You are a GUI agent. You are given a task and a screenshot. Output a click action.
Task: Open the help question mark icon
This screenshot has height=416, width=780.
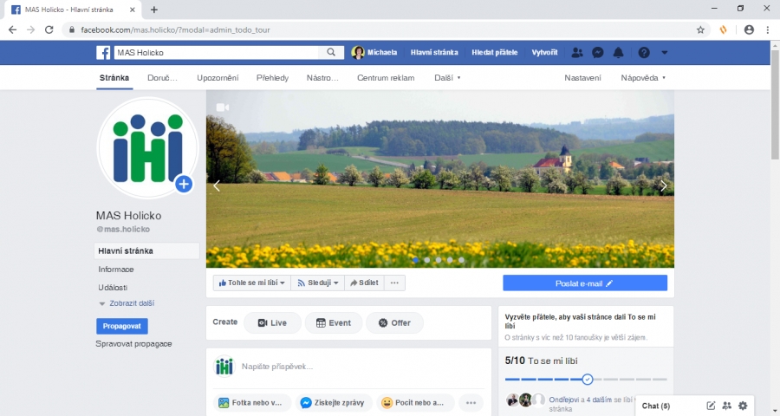644,52
